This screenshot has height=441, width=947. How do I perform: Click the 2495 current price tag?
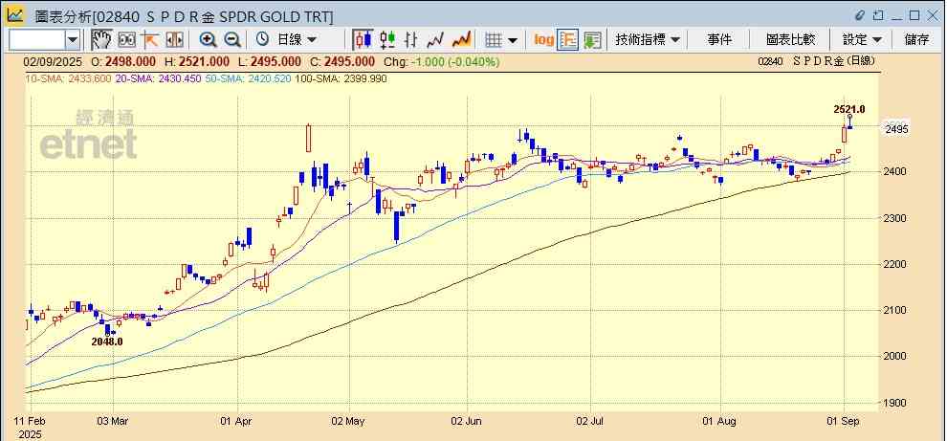(898, 129)
